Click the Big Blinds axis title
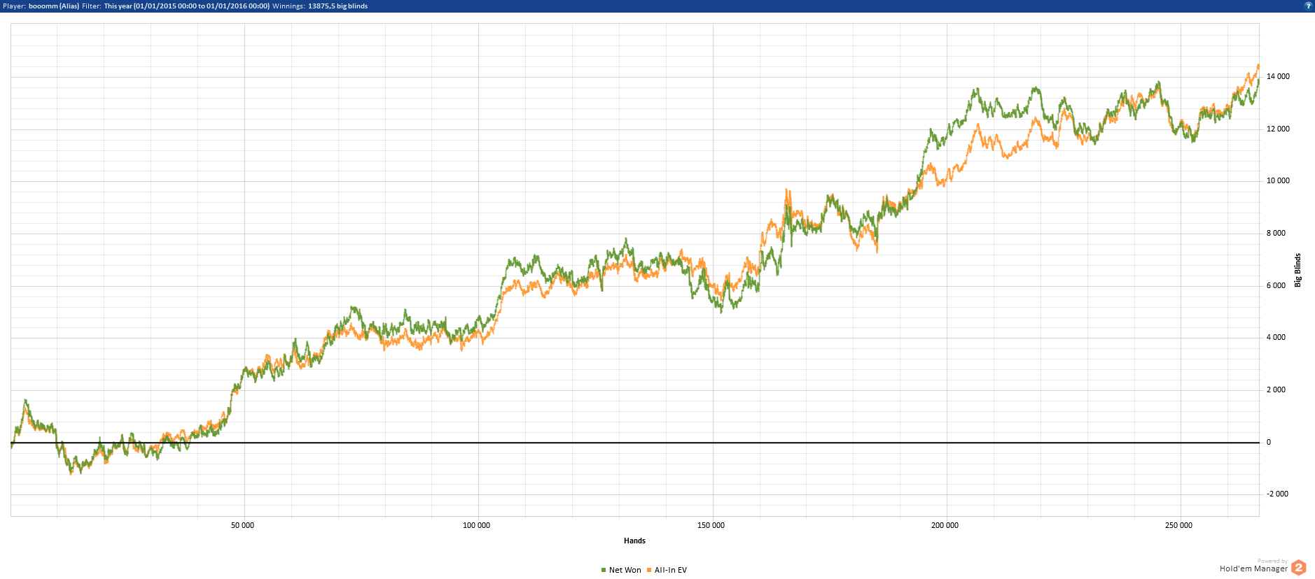 [x=1297, y=270]
